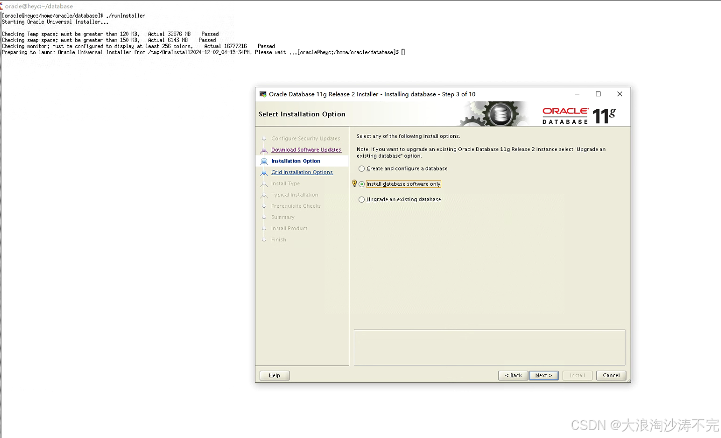Click Typical Installation step label
This screenshot has width=721, height=438.
[x=294, y=195]
